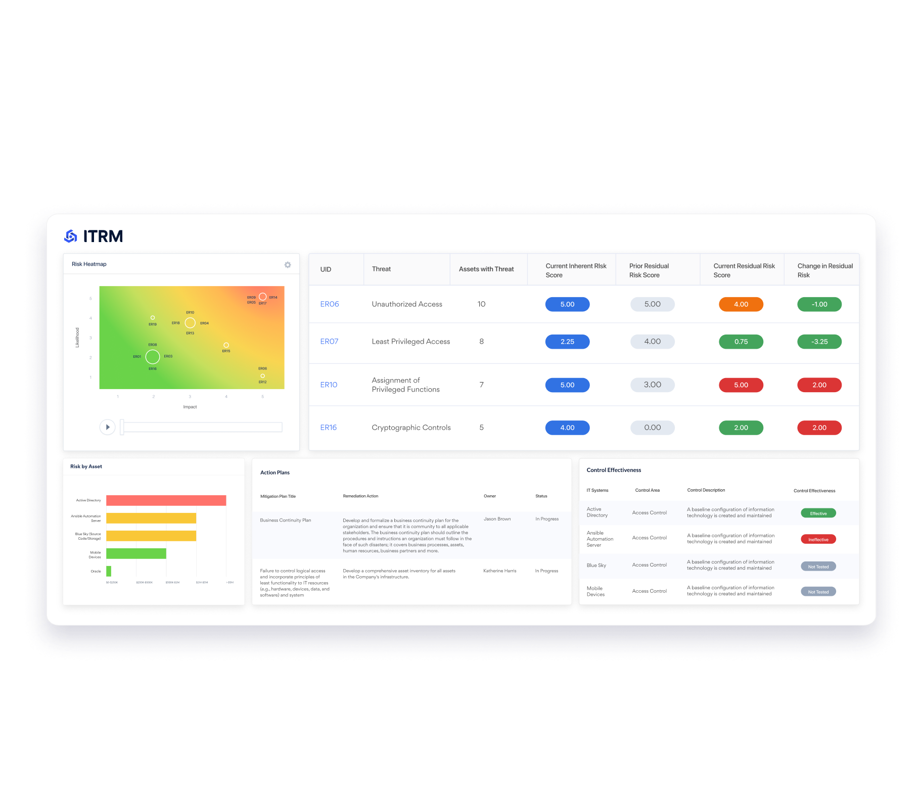Click the ITRM logo icon

click(71, 236)
